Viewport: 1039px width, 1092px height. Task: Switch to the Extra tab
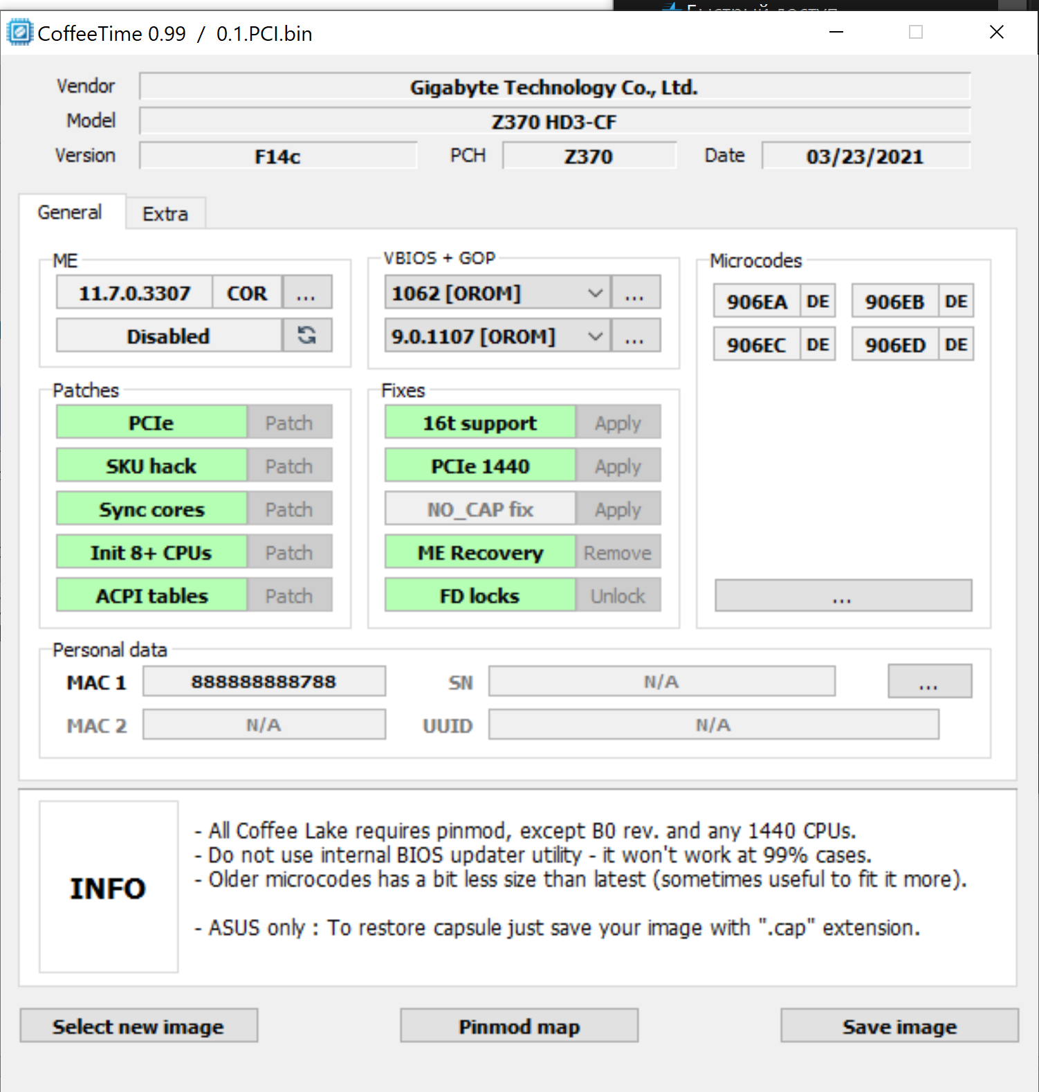165,214
